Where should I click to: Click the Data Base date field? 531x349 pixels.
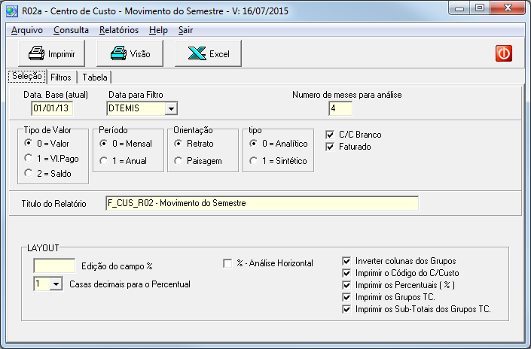pos(52,108)
